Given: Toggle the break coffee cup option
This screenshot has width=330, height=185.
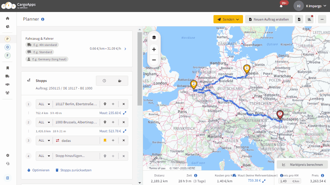Looking at the screenshot, I should 120,81.
